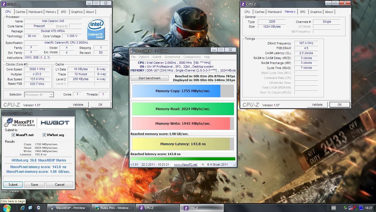Viewport: 376px width, 212px height.
Task: Switch to CPU tab in right CPU-Z
Action: (247, 12)
